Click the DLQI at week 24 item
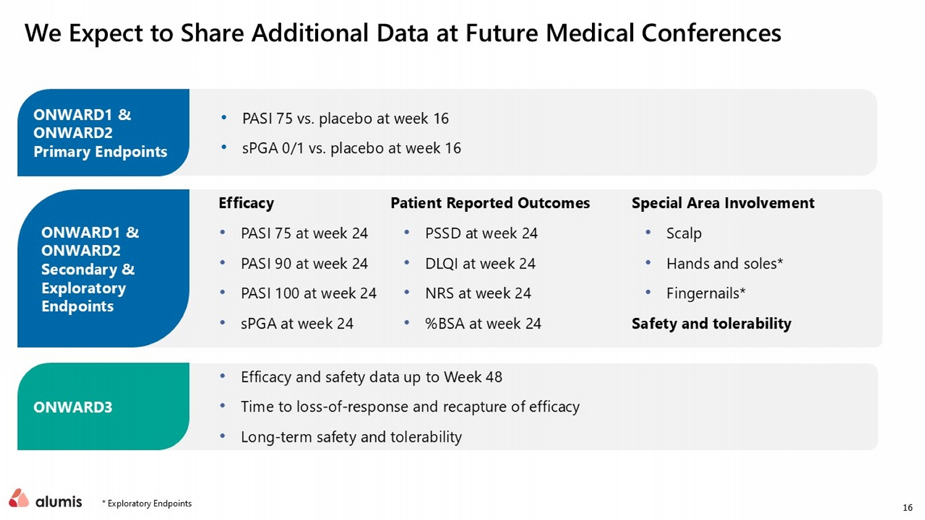This screenshot has height=520, width=925. click(x=480, y=264)
